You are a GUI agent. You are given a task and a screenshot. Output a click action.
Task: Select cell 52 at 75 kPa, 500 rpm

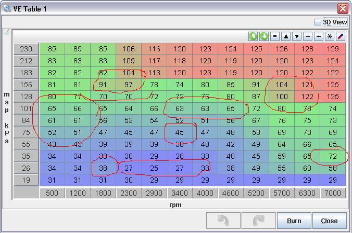(x=52, y=132)
